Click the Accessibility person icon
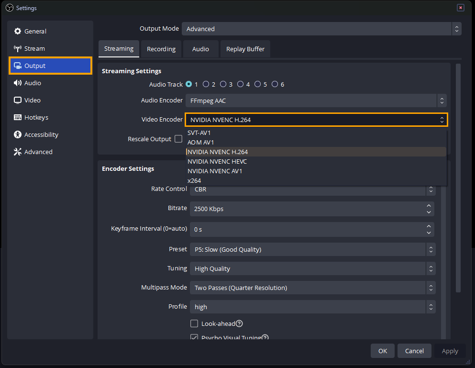The image size is (475, 368). (x=18, y=134)
